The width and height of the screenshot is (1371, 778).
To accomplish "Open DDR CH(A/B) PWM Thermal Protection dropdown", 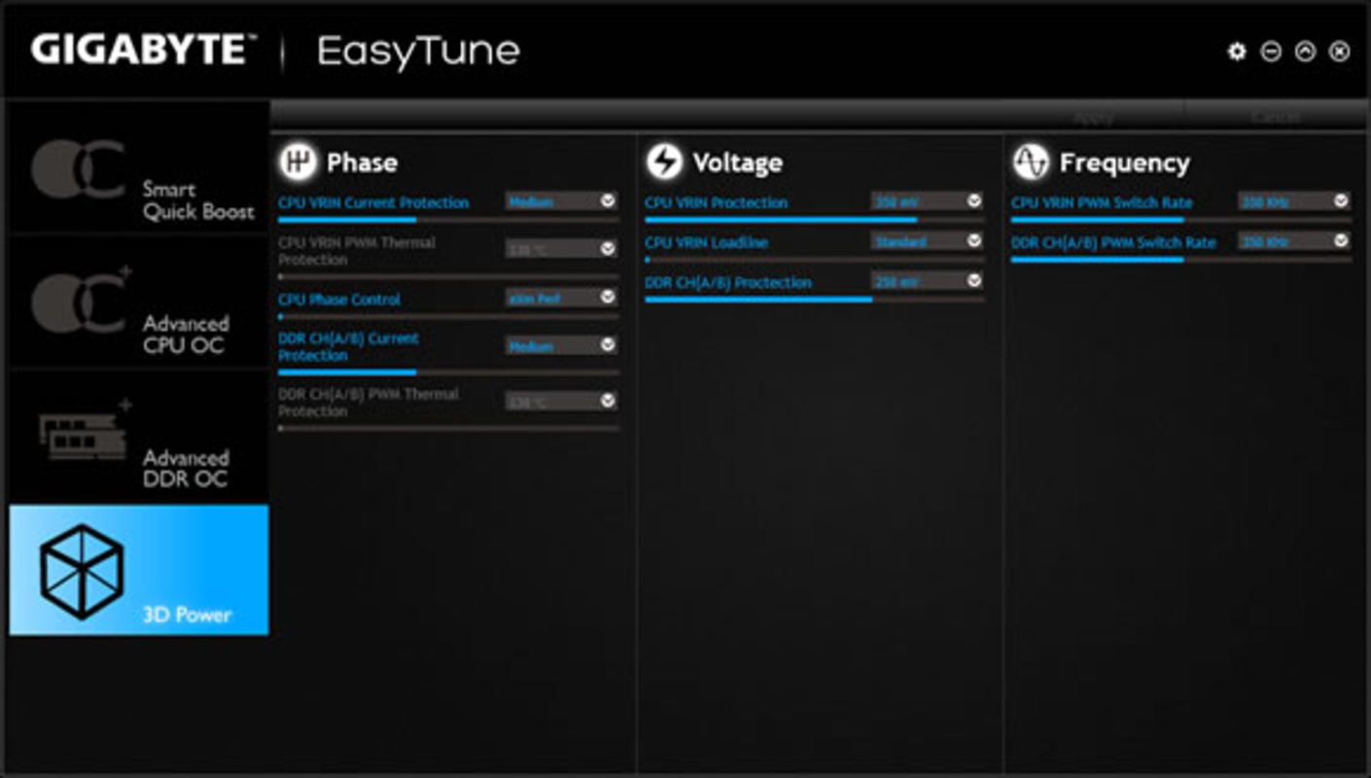I will [x=561, y=401].
